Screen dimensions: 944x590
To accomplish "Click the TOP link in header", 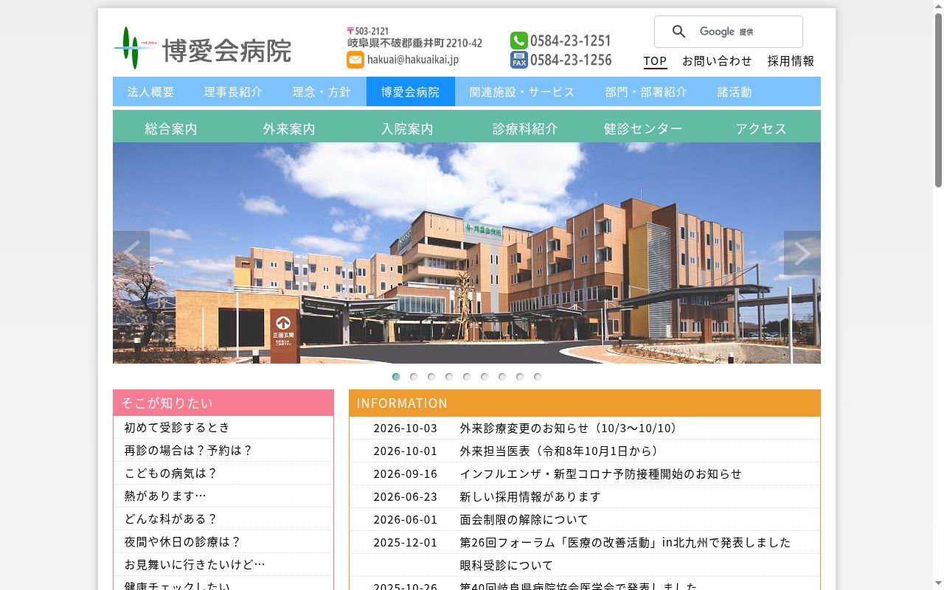I will point(655,61).
